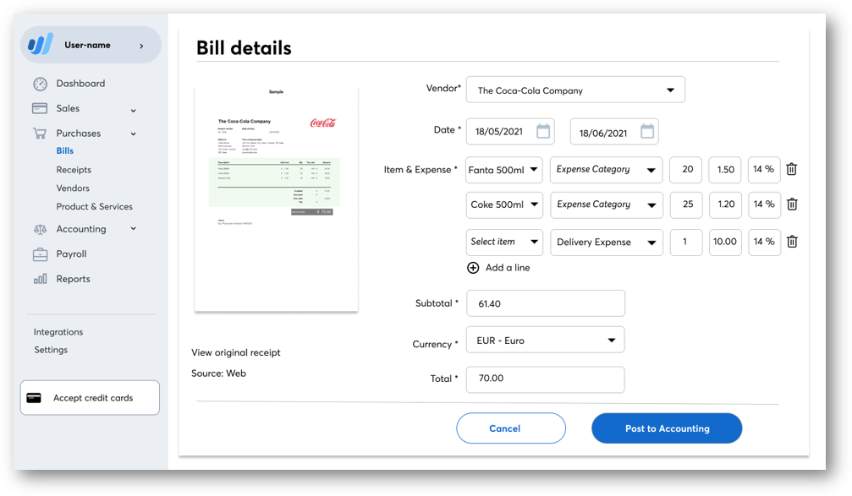Click the Reports bar chart icon
The width and height of the screenshot is (852, 496).
40,279
